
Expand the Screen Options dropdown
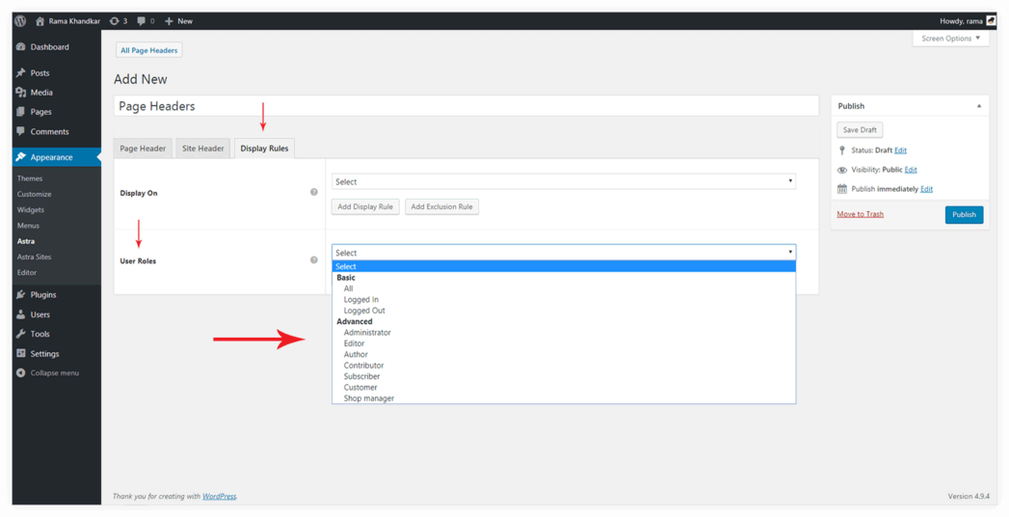(950, 39)
